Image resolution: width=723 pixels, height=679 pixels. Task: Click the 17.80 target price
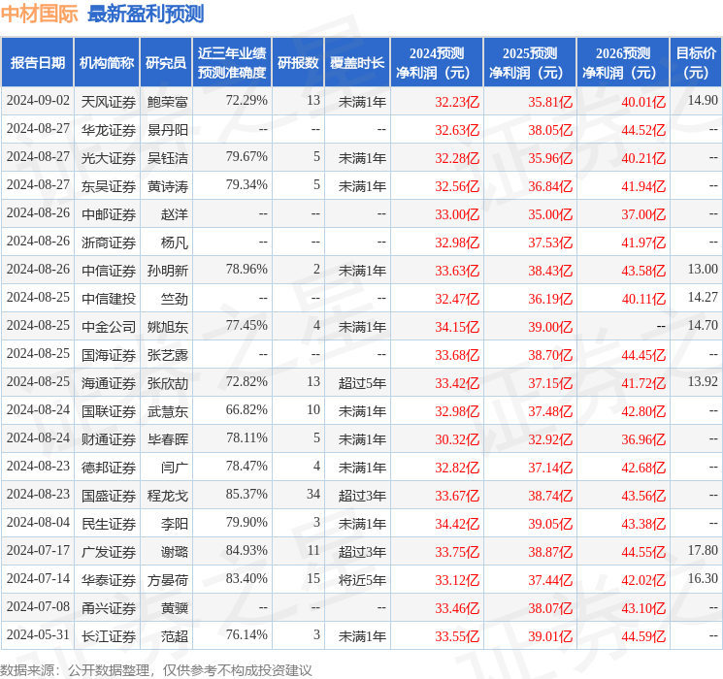point(703,550)
